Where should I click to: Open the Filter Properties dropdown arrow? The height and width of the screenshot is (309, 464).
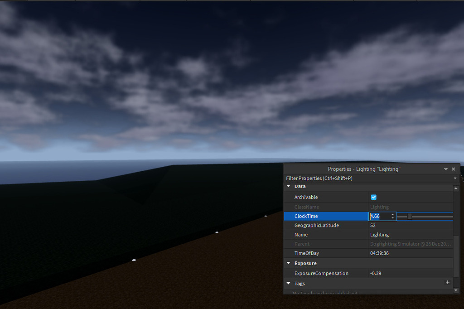[455, 178]
